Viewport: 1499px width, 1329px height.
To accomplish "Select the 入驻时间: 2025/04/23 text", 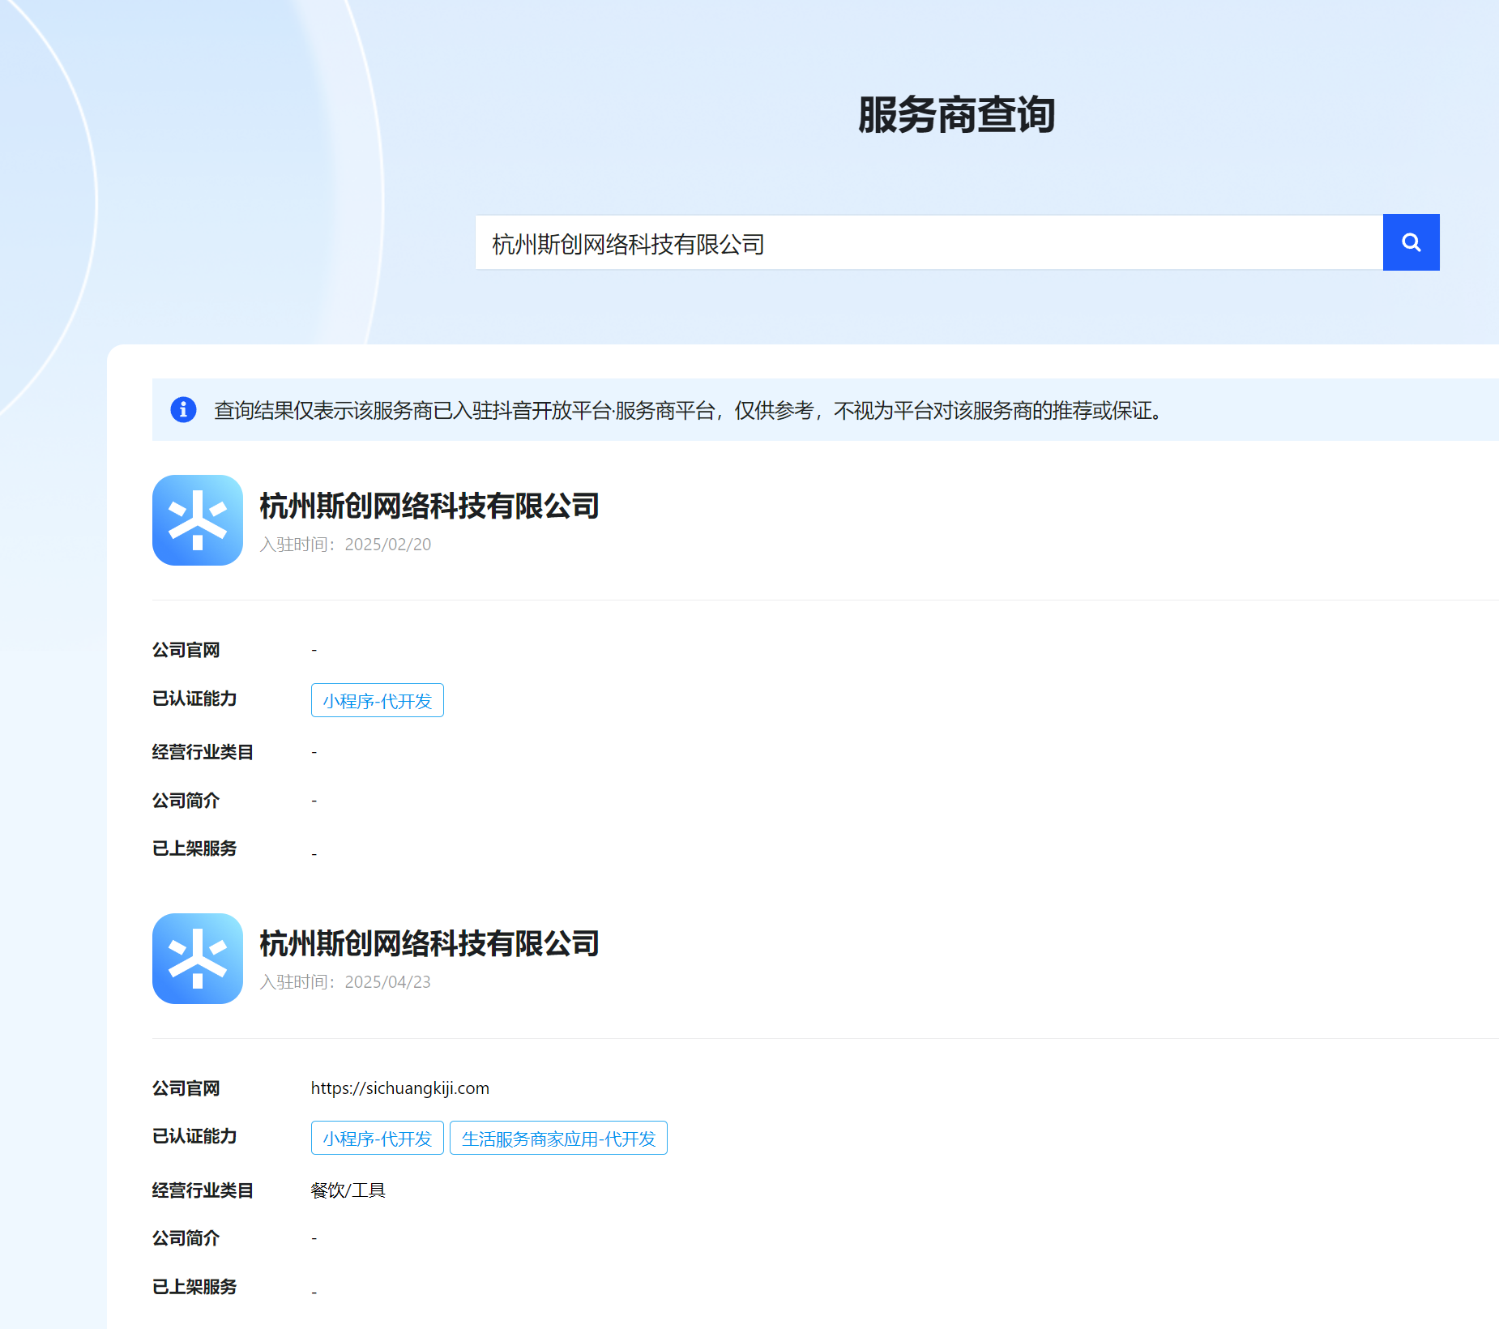I will tap(345, 982).
